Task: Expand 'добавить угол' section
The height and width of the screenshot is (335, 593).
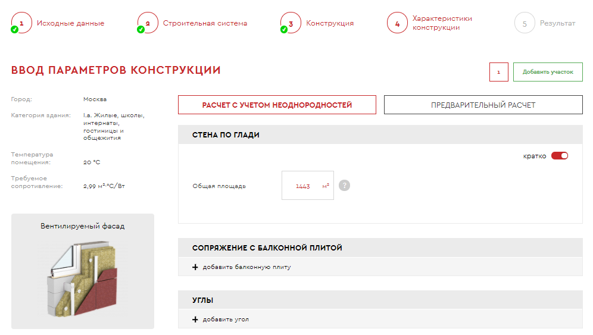Action: point(226,320)
